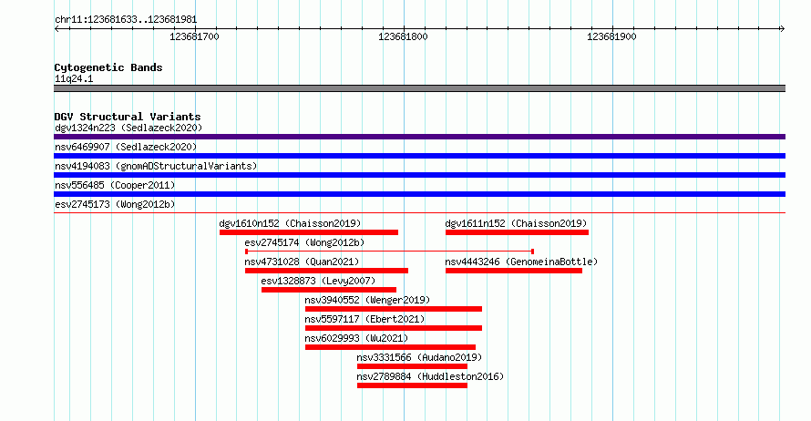This screenshot has width=811, height=421.
Task: Select the red nsv4443246 variant bar
Action: (514, 271)
